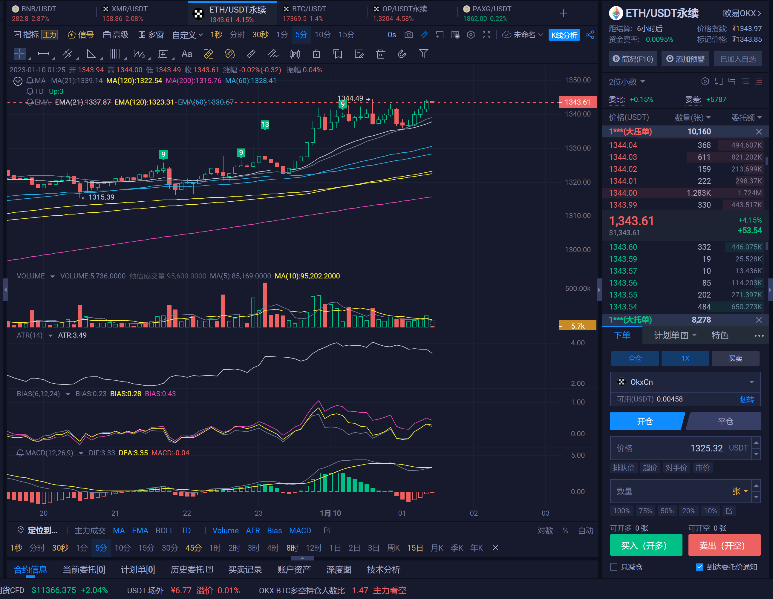This screenshot has height=599, width=773.
Task: Click the 添加预警 button
Action: (x=685, y=59)
